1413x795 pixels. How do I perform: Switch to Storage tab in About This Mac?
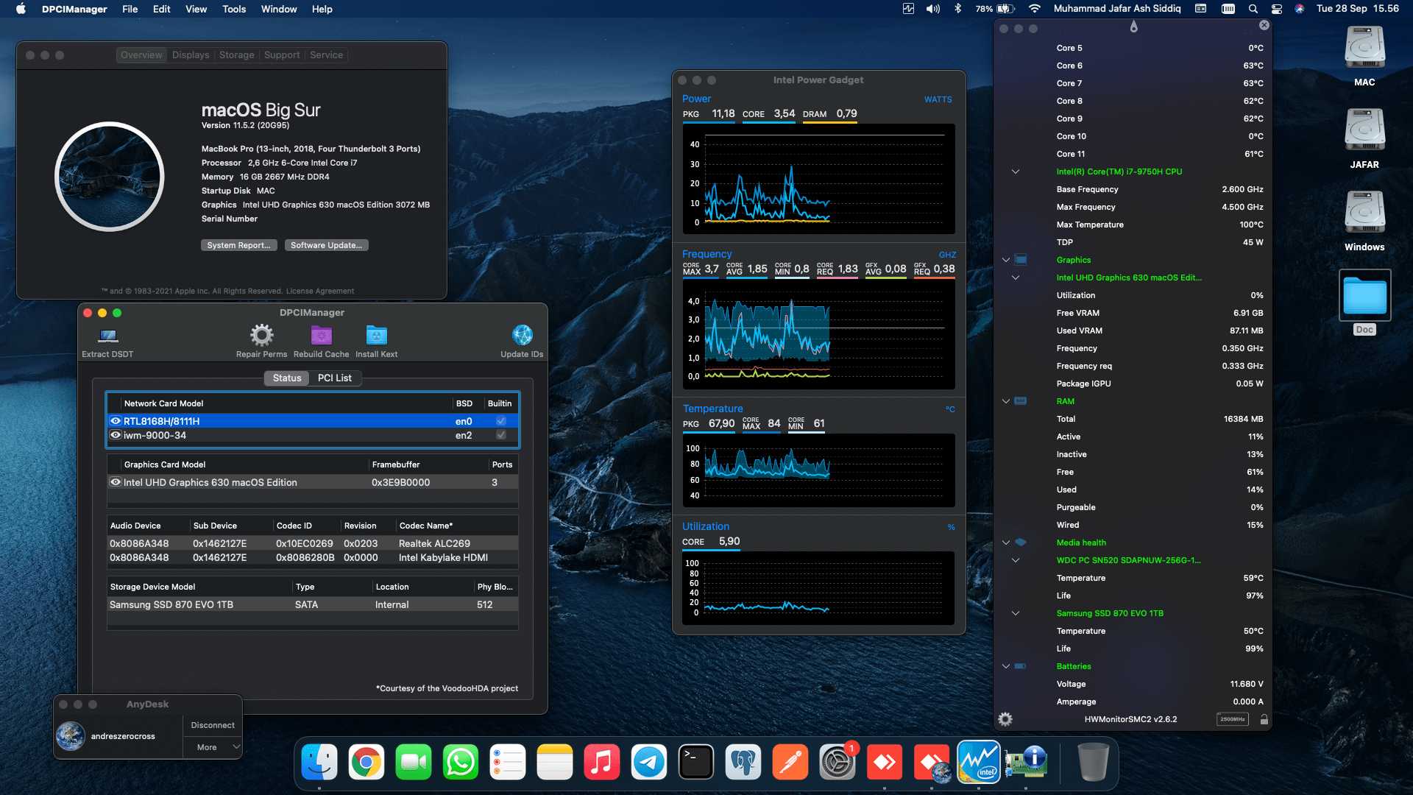[x=236, y=55]
